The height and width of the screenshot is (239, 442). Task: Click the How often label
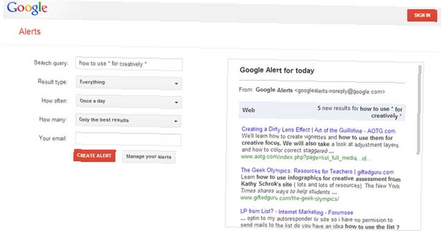click(x=55, y=101)
